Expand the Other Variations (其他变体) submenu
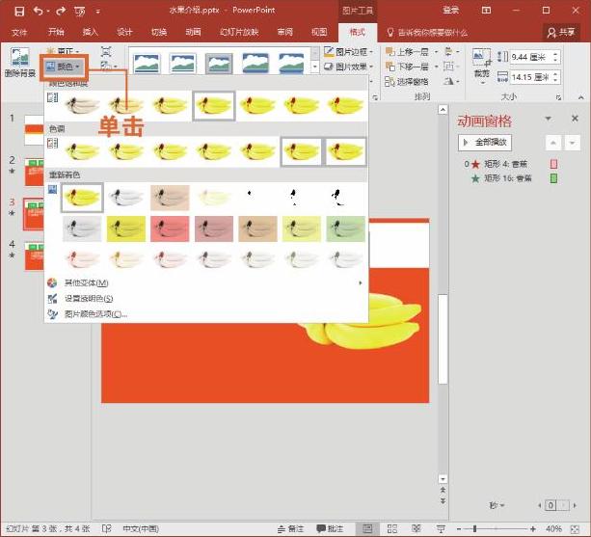The image size is (591, 537). [205, 282]
